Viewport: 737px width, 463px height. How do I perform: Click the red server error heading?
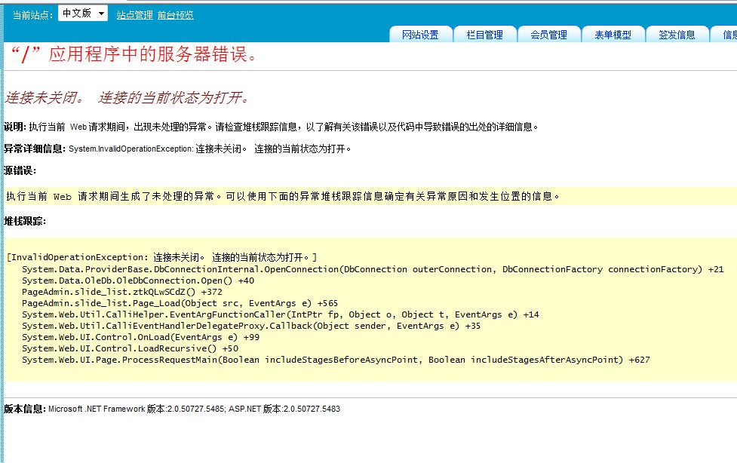(134, 55)
